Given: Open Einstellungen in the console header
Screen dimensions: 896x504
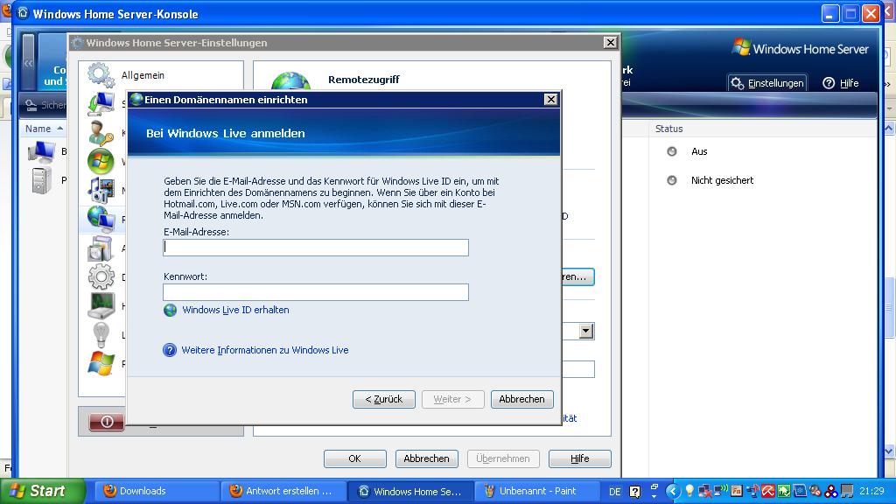Looking at the screenshot, I should tap(767, 83).
